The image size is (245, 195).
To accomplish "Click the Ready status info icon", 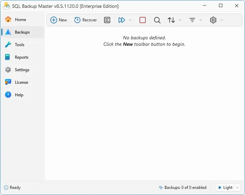I will pos(6,188).
